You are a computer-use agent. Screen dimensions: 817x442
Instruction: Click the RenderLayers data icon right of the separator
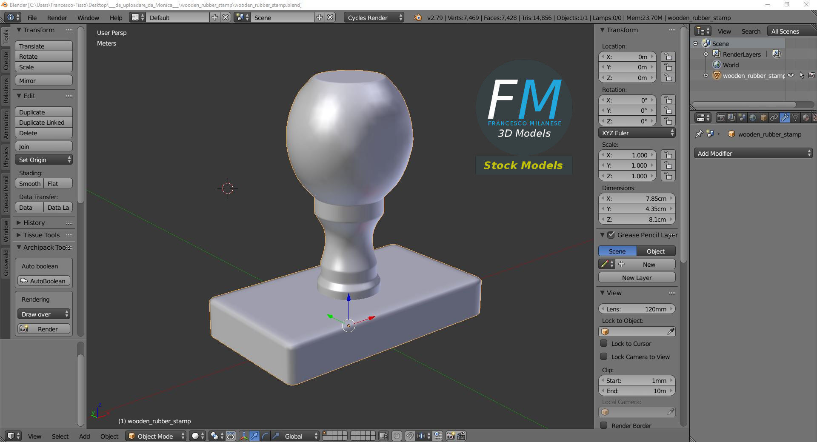(777, 54)
